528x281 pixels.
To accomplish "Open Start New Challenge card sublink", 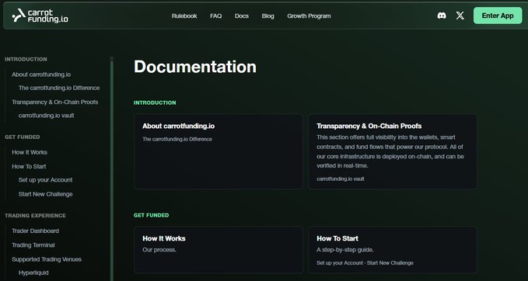I will [390, 263].
